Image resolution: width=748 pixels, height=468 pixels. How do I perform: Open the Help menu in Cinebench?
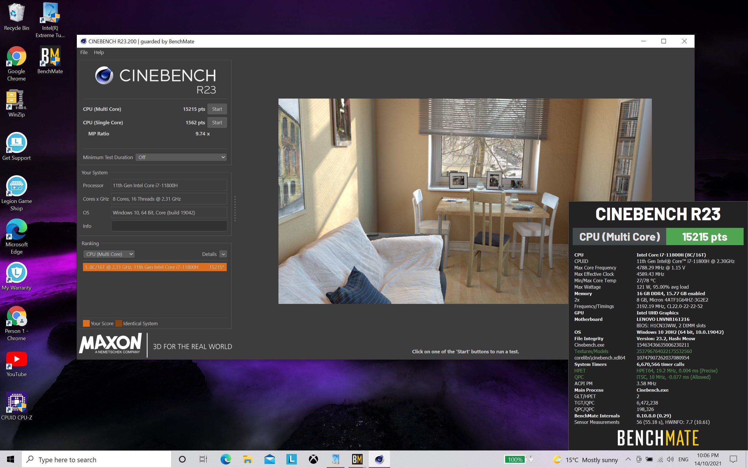click(x=99, y=52)
